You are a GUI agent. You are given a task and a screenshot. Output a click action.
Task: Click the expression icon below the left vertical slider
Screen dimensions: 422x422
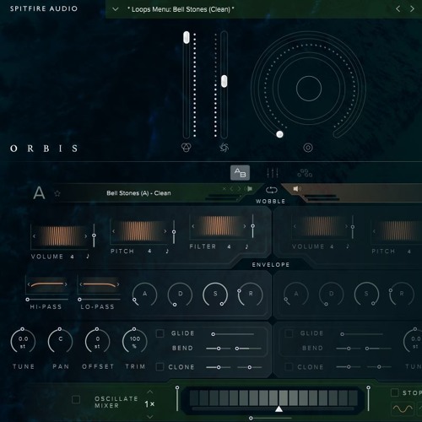(x=186, y=147)
